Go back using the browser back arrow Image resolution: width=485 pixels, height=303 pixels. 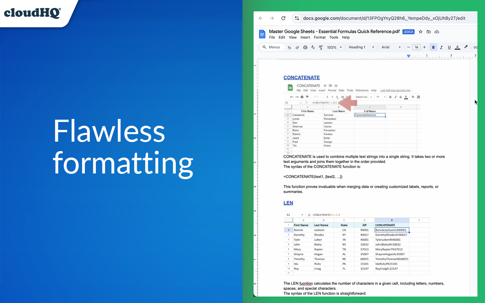pos(261,18)
